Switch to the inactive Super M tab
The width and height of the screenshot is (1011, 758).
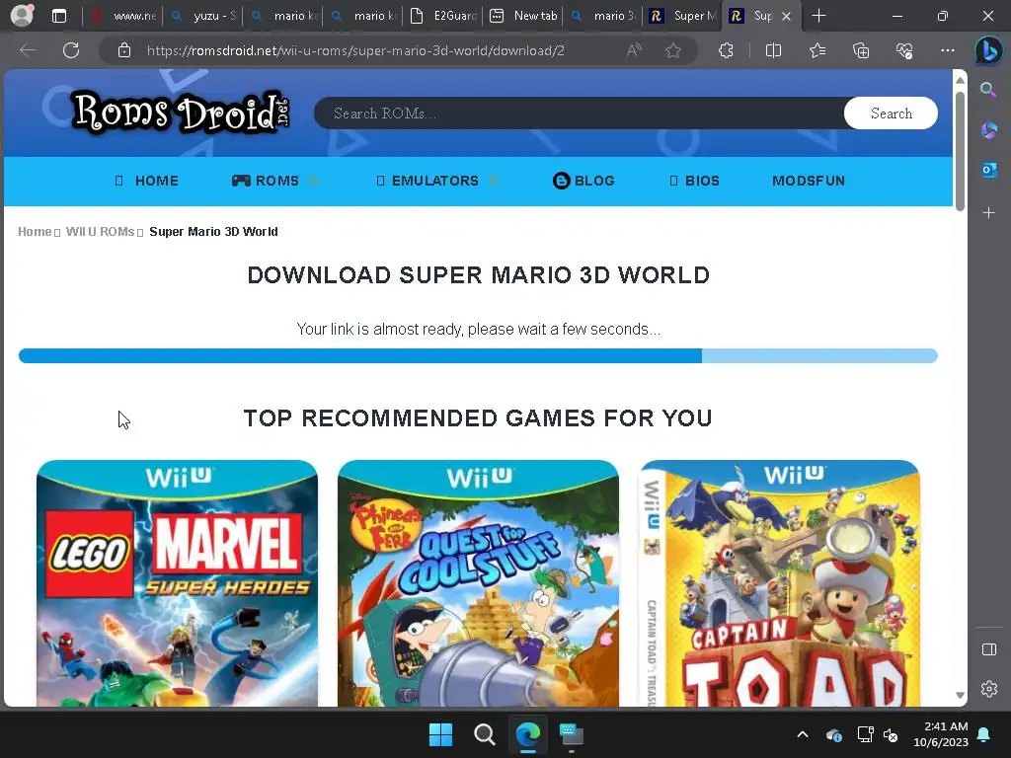(683, 16)
